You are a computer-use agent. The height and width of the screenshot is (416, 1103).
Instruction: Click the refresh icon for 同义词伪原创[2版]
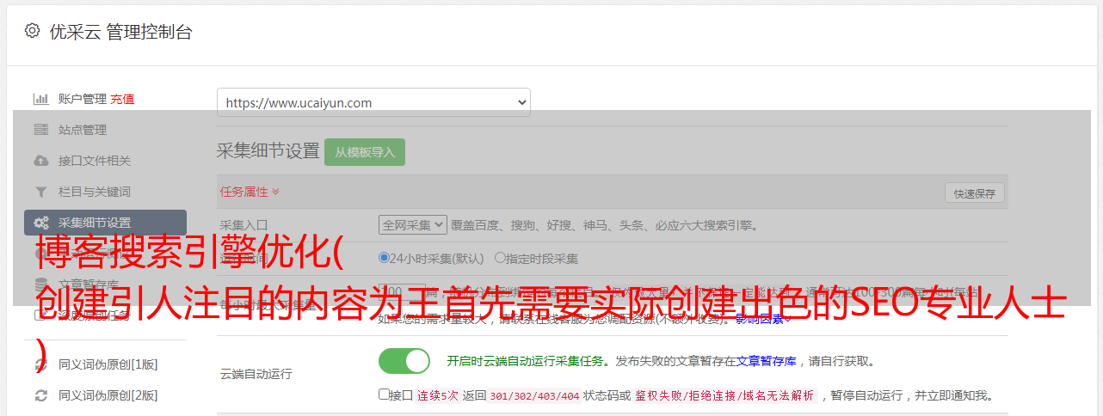click(x=40, y=395)
